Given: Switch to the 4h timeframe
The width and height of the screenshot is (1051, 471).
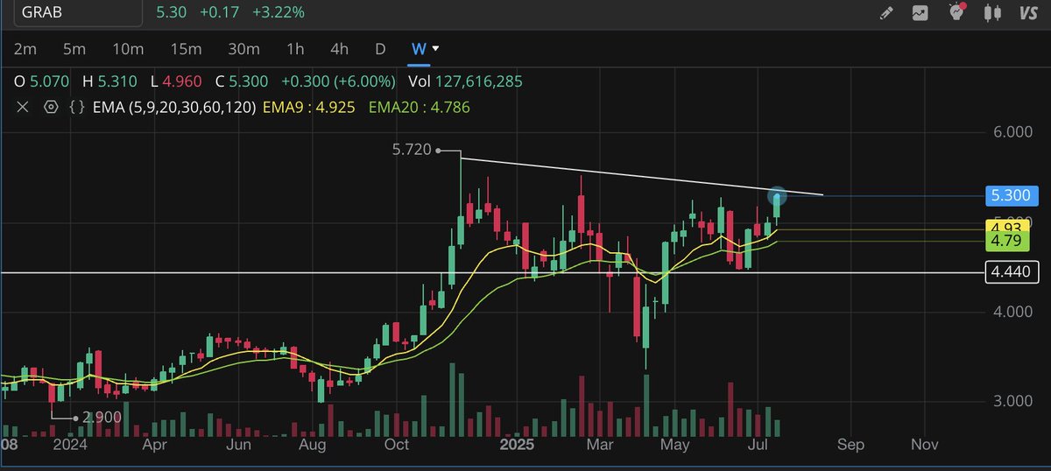Looking at the screenshot, I should (x=339, y=48).
